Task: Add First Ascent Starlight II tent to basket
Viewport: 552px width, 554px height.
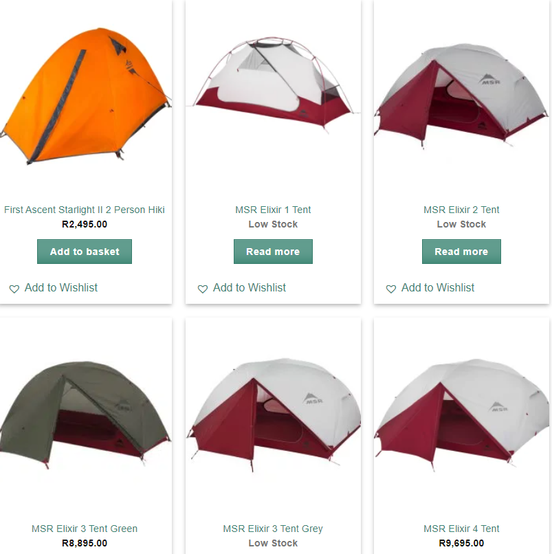Action: tap(85, 252)
